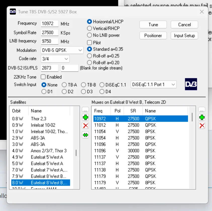Select satellite 0.8 W Thor 2,3
This screenshot has height=211, width=212.
click(41, 119)
